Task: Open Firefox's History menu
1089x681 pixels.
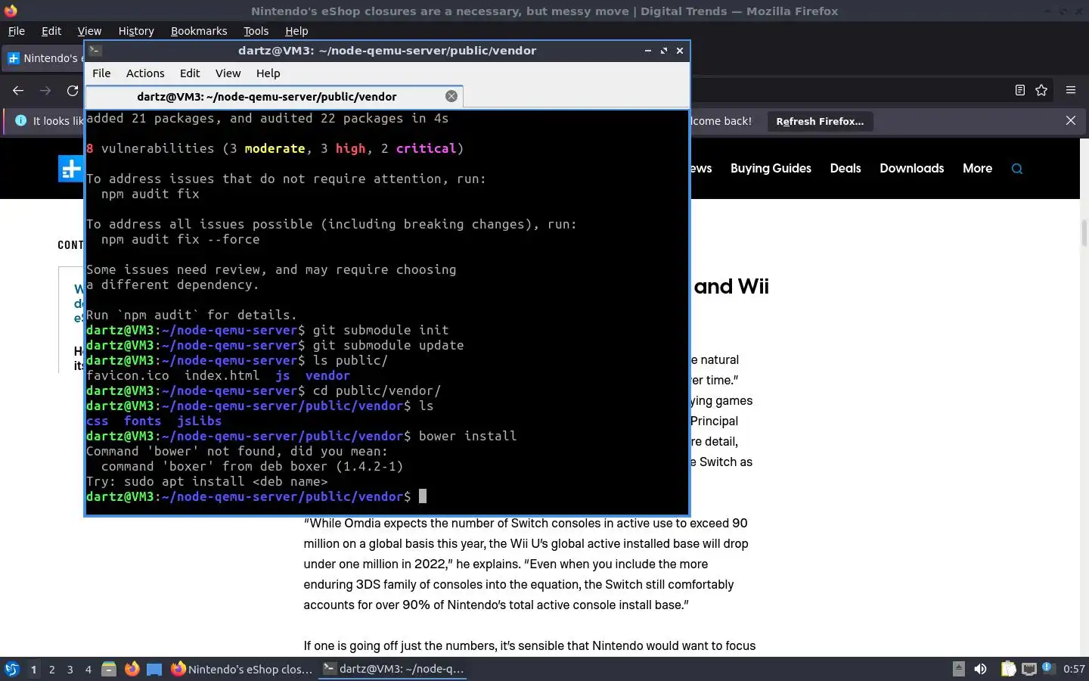Action: click(136, 31)
